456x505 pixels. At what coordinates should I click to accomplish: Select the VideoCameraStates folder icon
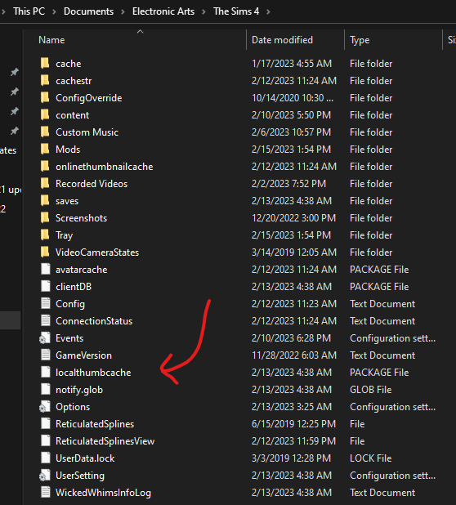pyautogui.click(x=45, y=252)
